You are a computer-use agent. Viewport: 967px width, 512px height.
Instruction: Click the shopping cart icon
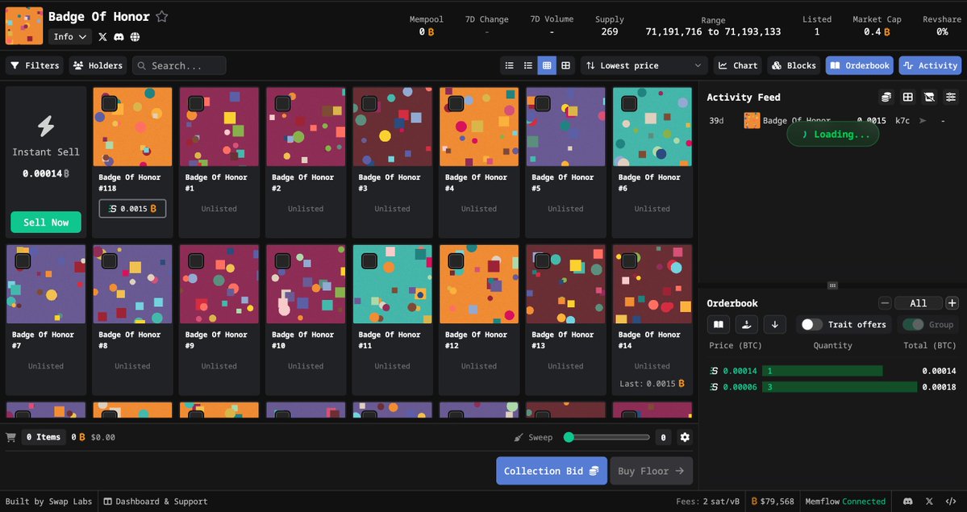click(x=10, y=437)
